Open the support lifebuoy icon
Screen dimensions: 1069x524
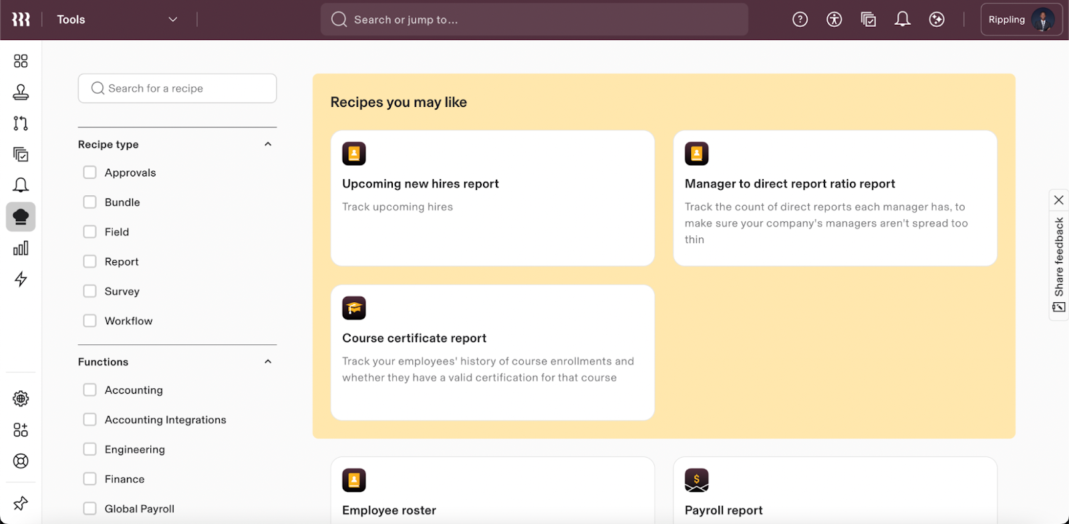(21, 461)
